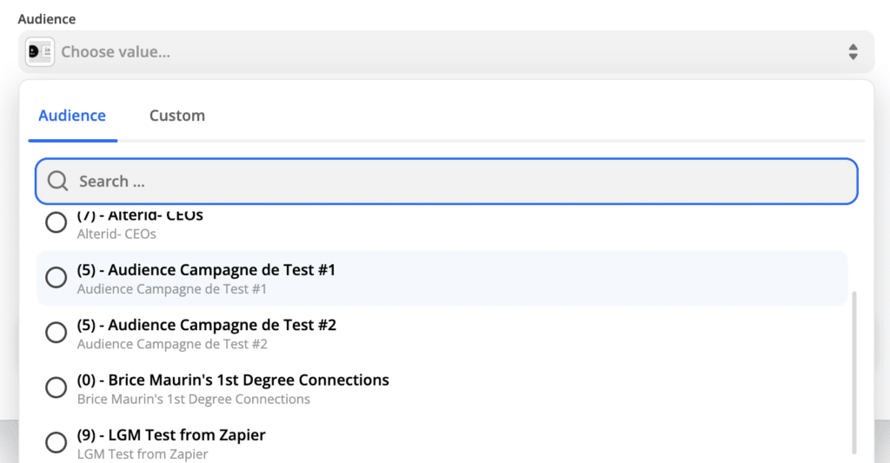Select the Audience Campagne de Test #1 radio button

point(56,278)
